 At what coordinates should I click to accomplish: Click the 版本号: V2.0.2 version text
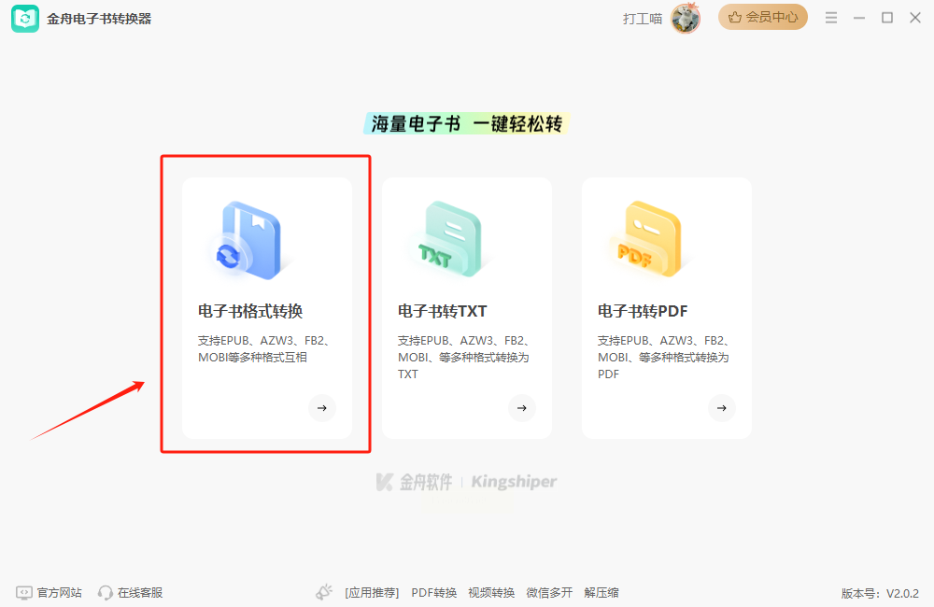coord(880,593)
